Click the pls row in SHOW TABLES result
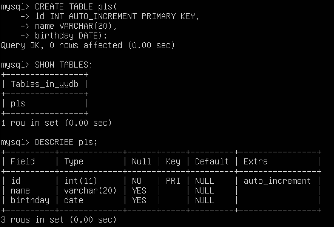Image resolution: width=334 pixels, height=227 pixels. tap(18, 103)
